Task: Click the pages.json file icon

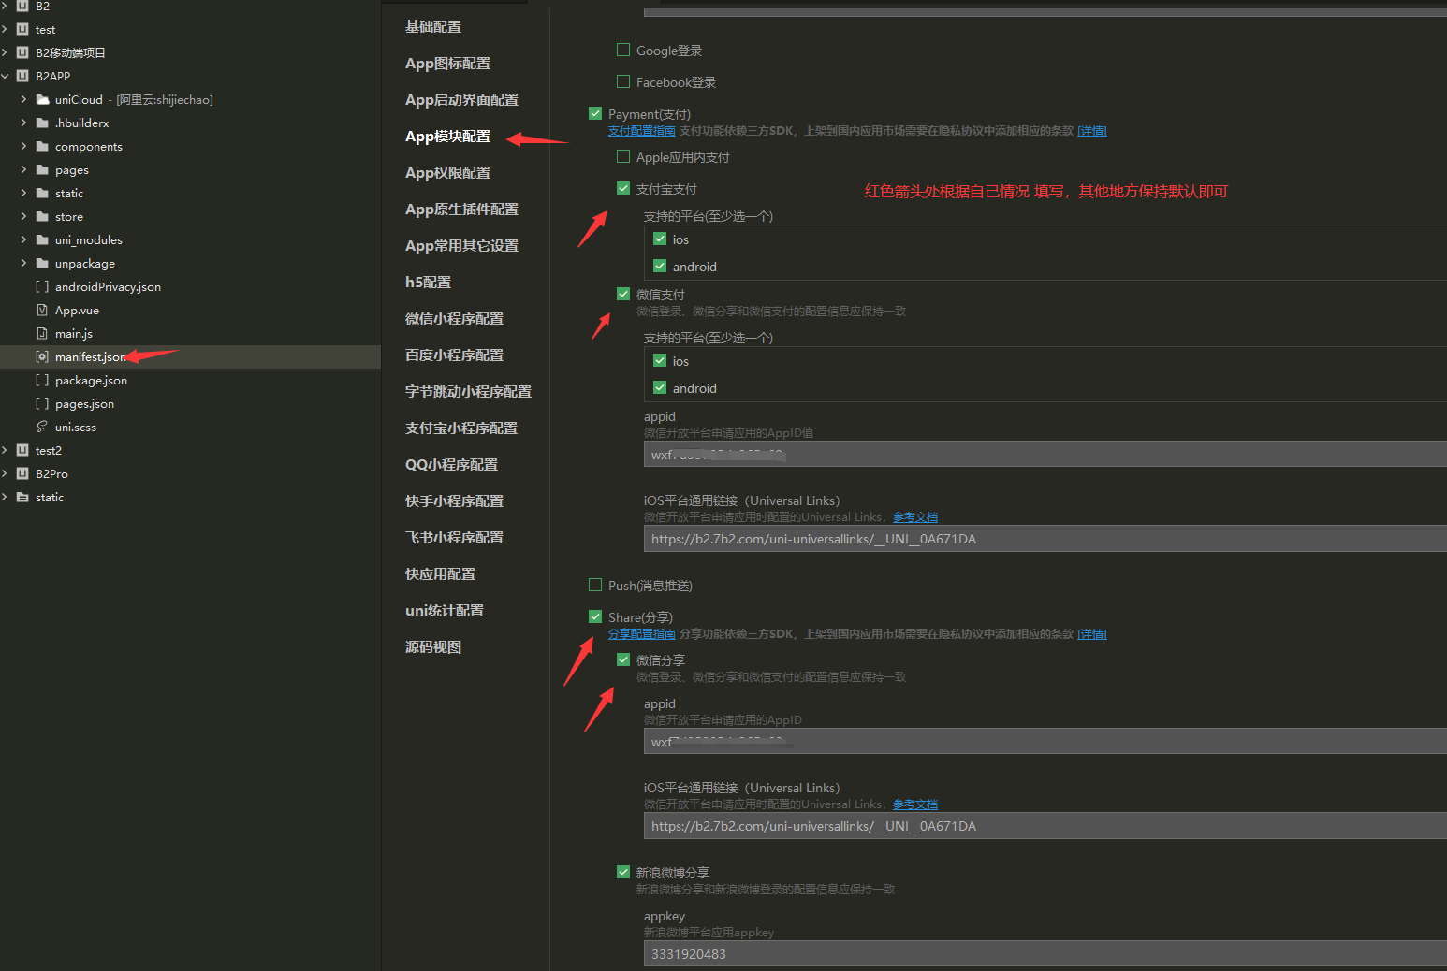Action: tap(42, 403)
